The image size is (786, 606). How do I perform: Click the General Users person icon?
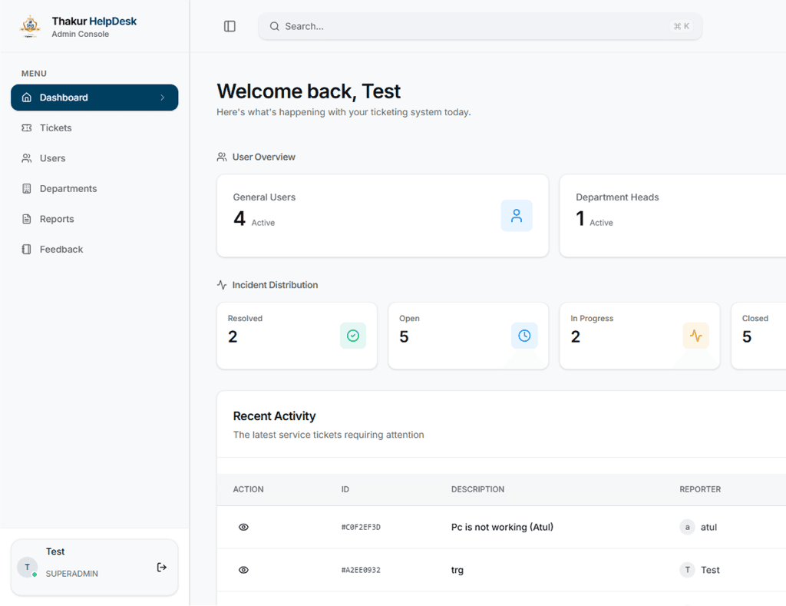click(517, 216)
